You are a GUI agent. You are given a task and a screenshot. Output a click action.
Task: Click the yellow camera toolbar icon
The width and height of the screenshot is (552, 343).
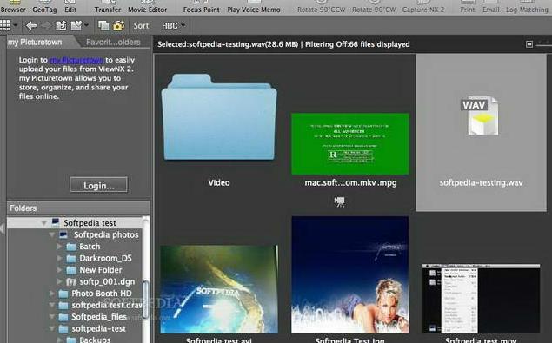(x=119, y=25)
